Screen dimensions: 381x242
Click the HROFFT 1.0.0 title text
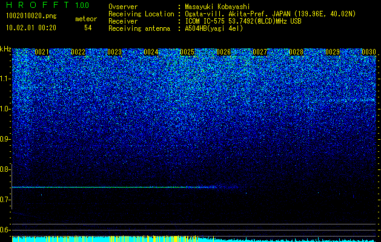pyautogui.click(x=47, y=5)
